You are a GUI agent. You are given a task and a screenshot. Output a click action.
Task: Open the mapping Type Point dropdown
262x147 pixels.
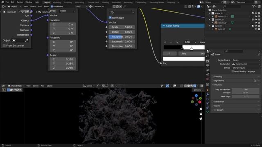click(x=67, y=11)
